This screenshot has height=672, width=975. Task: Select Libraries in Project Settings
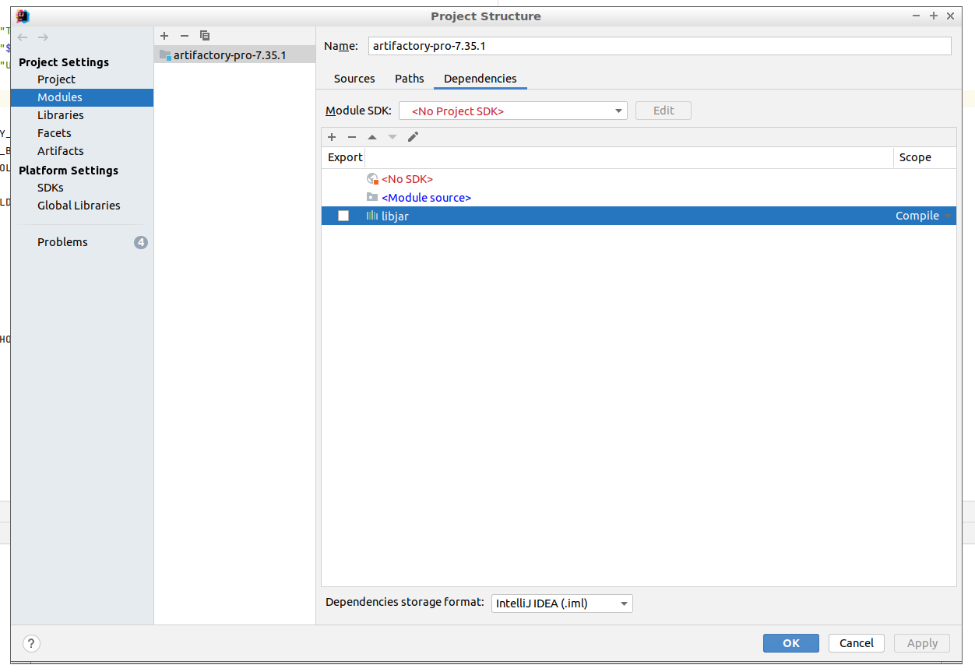(x=60, y=115)
